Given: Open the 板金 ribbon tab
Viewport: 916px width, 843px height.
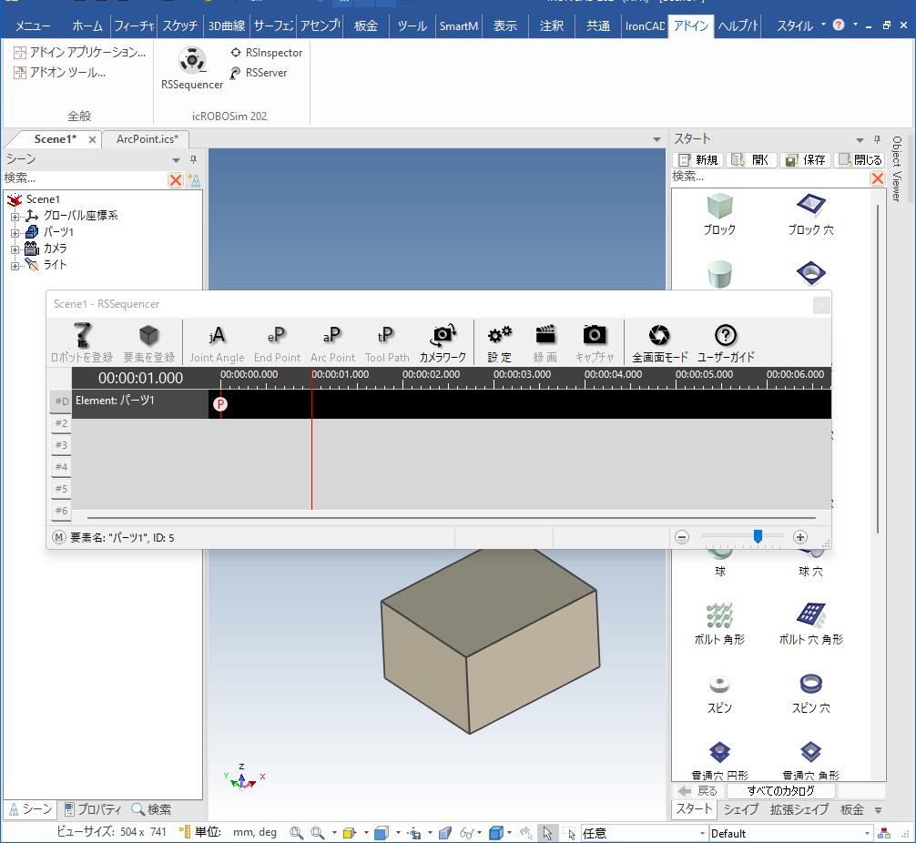Looking at the screenshot, I should pyautogui.click(x=366, y=26).
